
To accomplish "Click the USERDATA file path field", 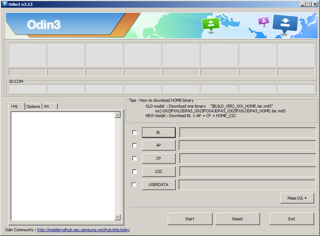I will pos(247,185).
